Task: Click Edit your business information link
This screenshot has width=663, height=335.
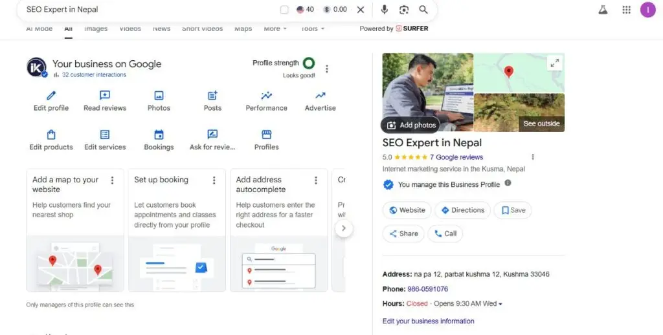Action: click(429, 321)
